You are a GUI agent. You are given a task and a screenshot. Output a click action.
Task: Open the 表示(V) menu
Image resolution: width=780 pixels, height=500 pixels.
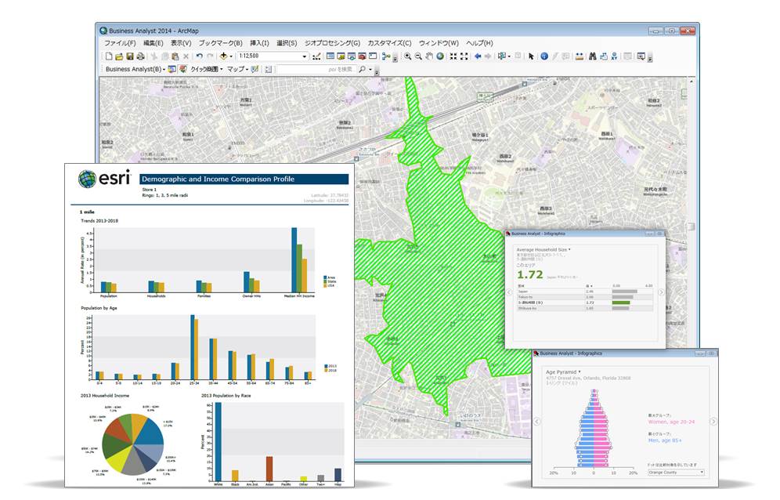[181, 43]
